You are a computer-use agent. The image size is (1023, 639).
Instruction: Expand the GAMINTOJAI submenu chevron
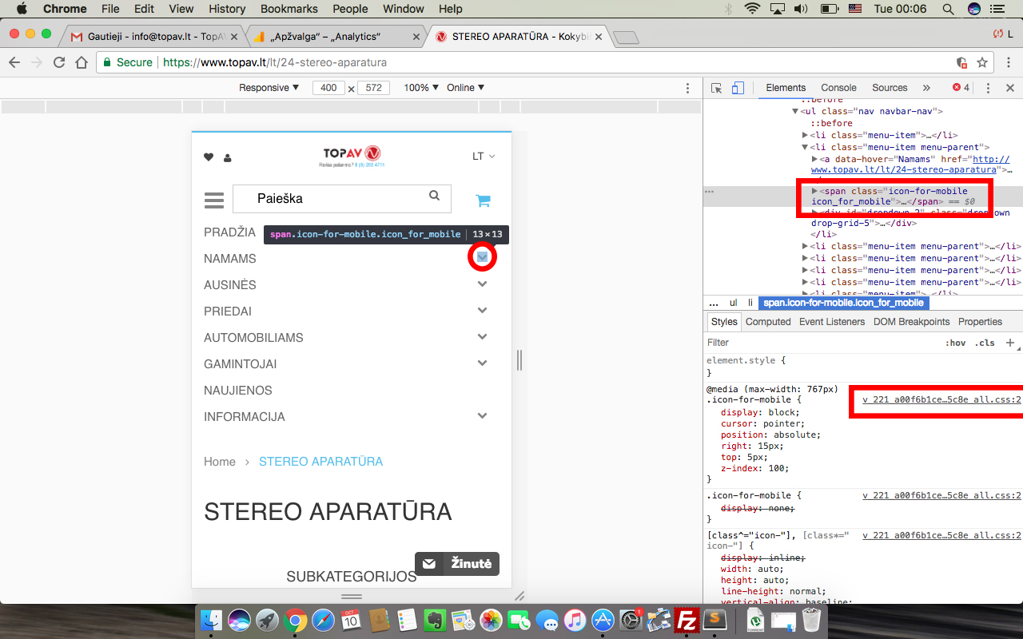pyautogui.click(x=482, y=363)
